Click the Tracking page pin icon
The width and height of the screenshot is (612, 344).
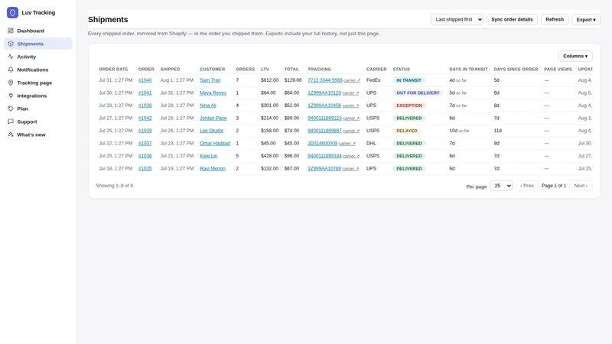click(11, 83)
